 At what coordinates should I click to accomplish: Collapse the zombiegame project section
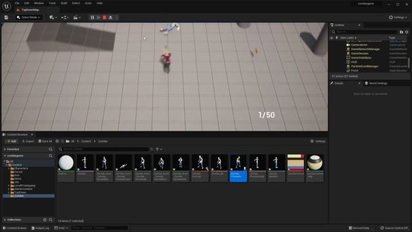[5, 156]
